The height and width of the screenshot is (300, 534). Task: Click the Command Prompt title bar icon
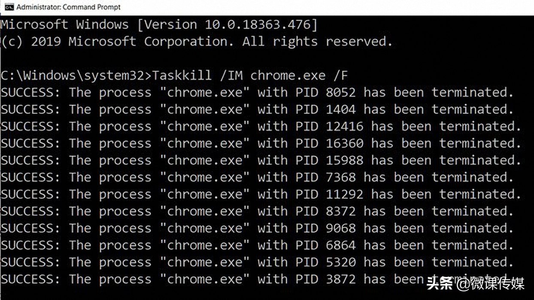9,7
